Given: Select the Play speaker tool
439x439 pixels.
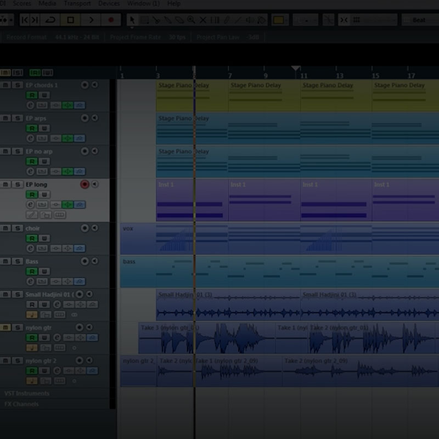Looking at the screenshot, I should tap(250, 20).
